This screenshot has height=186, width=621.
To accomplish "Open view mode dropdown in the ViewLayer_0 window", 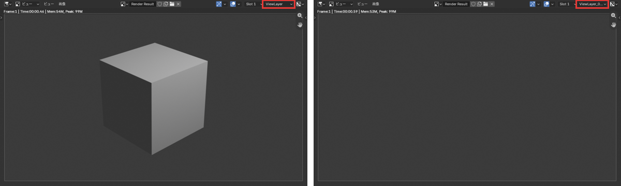I will pos(341,4).
